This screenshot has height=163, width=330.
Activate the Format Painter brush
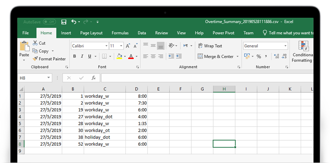point(35,59)
